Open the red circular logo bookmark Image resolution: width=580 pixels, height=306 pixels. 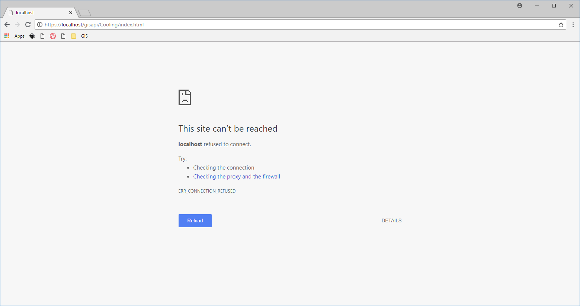click(53, 36)
